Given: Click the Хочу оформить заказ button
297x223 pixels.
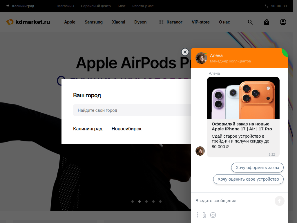Looking at the screenshot, I should [x=257, y=168].
